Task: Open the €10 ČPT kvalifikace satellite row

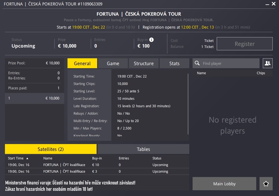Action: pos(97,165)
